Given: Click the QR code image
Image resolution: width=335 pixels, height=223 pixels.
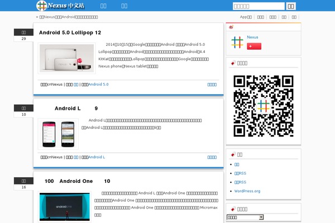Looking at the screenshot, I should point(263,106).
